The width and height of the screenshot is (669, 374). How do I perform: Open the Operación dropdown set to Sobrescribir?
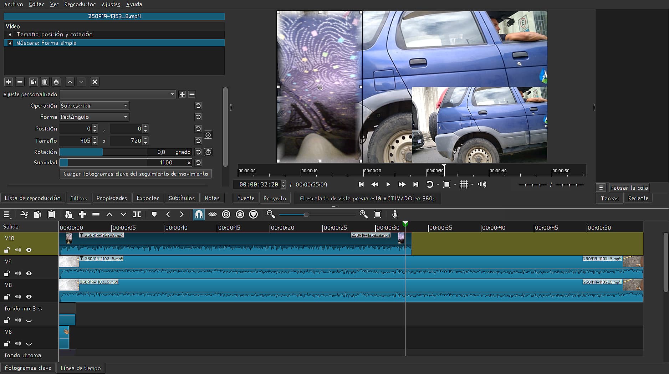(x=94, y=106)
